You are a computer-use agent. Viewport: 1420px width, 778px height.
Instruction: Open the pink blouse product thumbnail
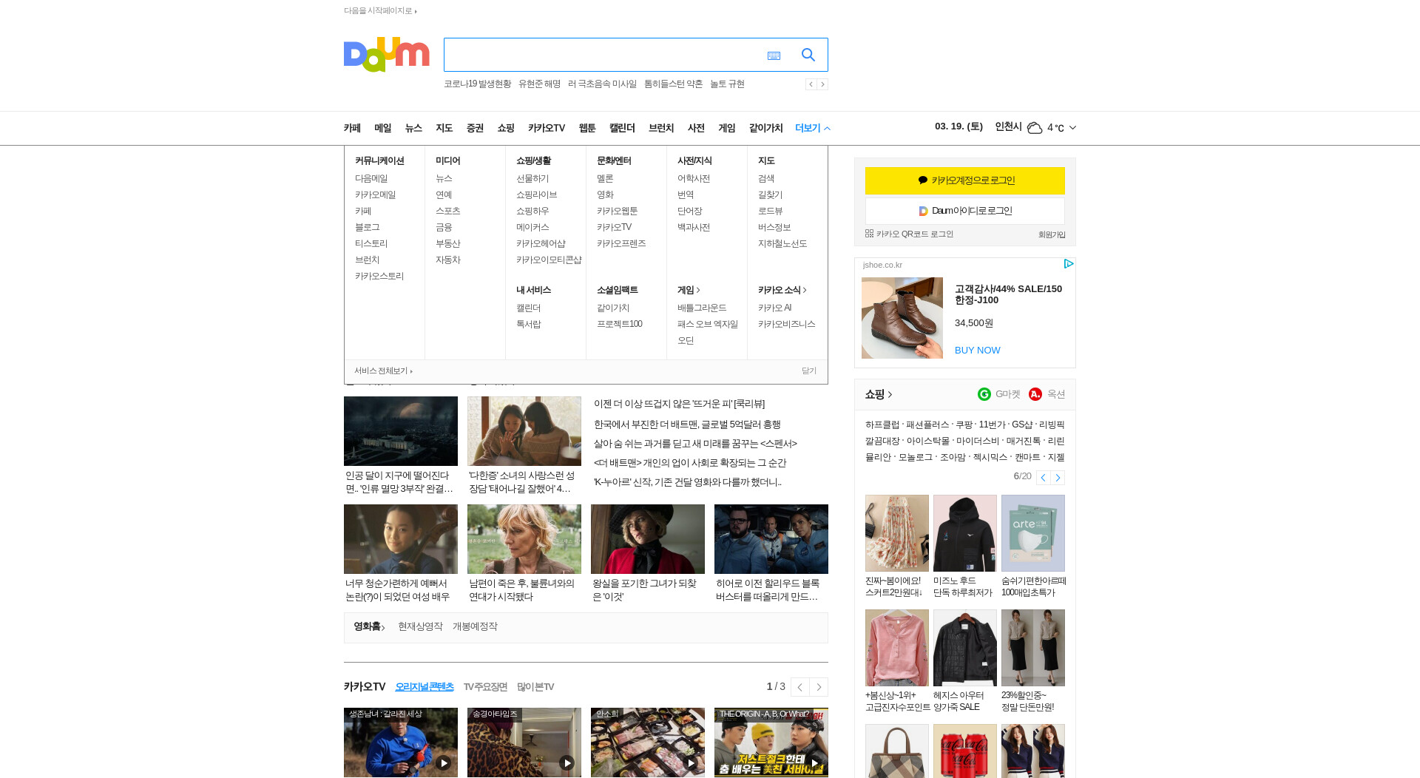tap(897, 648)
